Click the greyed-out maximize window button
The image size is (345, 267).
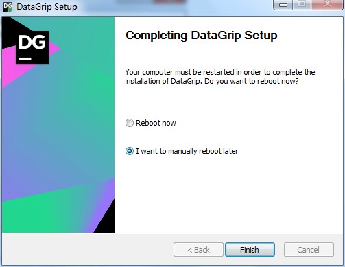[x=302, y=4]
